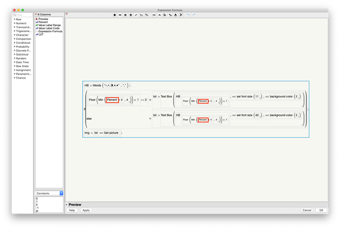Click the power exponent operator icon
Screen dimensions: 340x229
pos(136,15)
